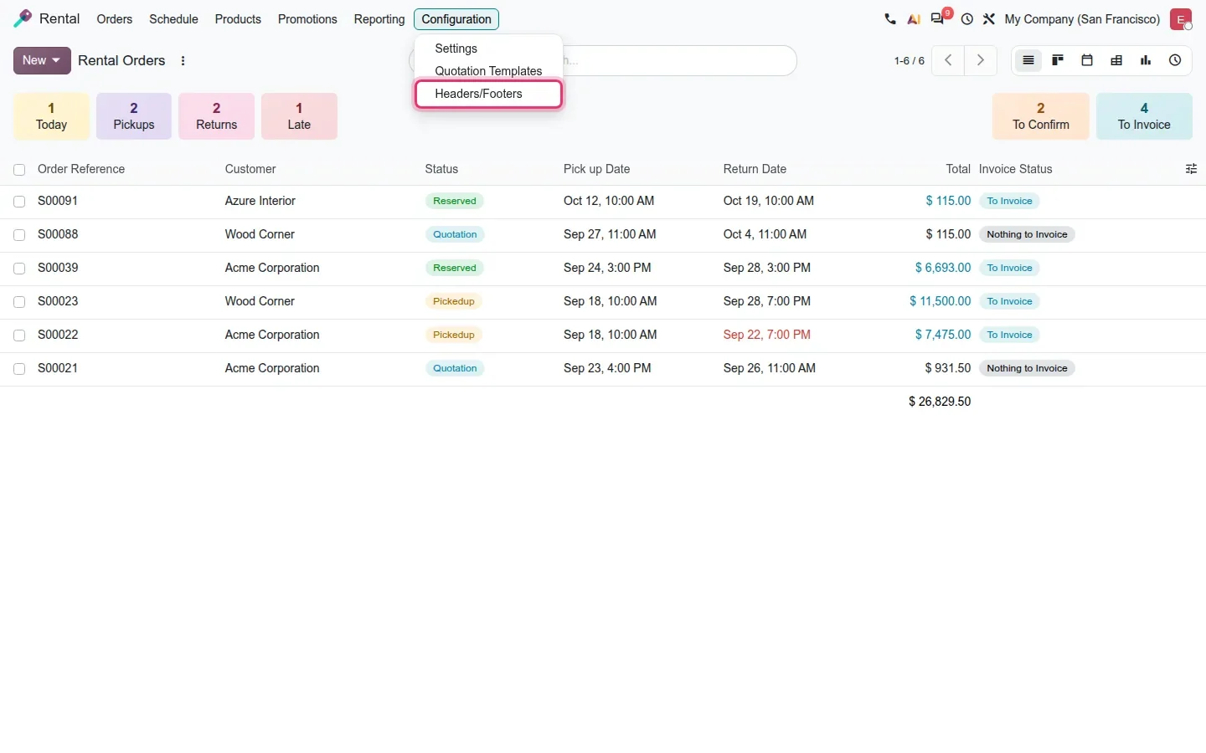1206x753 pixels.
Task: Go to next page of records
Action: click(981, 60)
